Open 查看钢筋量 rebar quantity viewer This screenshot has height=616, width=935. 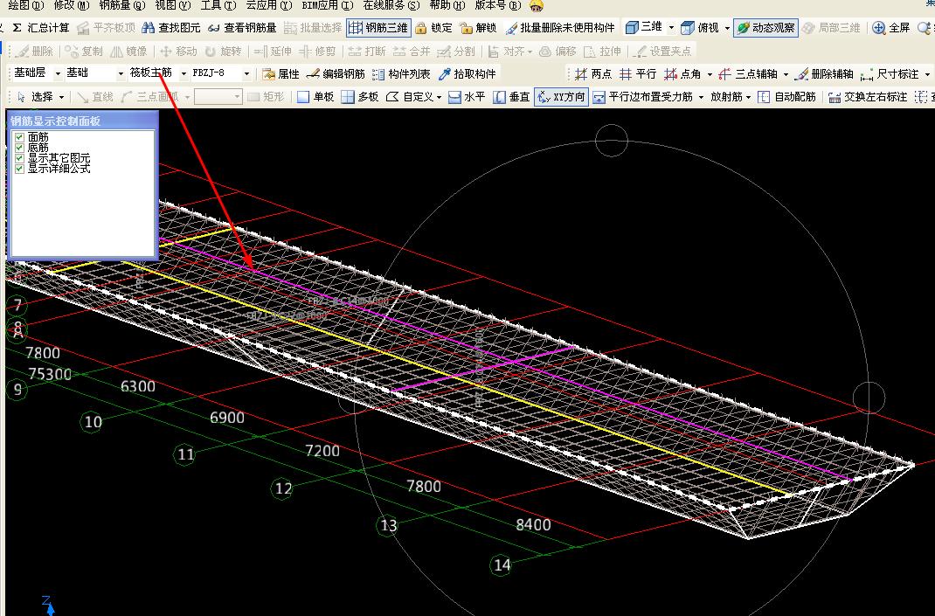tap(242, 27)
